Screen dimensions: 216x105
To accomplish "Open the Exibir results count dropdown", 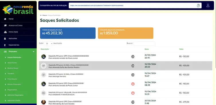I will pyautogui.click(x=48, y=44).
